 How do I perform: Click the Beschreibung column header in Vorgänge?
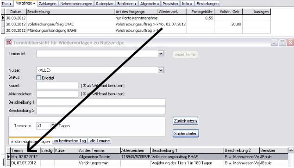click(71, 12)
